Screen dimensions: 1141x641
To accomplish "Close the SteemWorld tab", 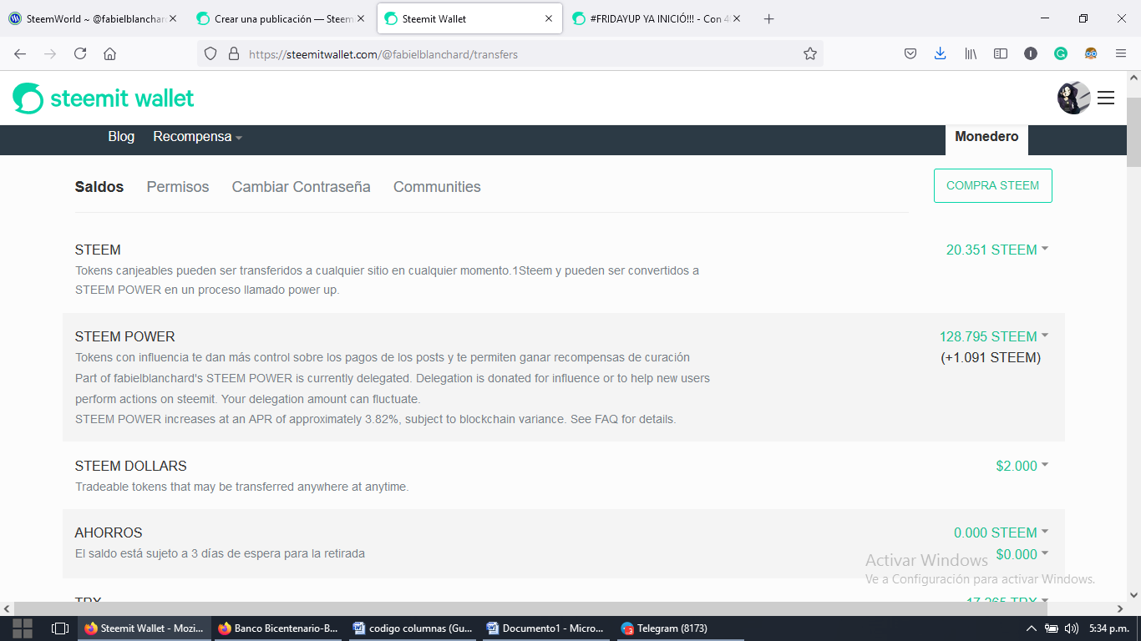I will [x=173, y=18].
